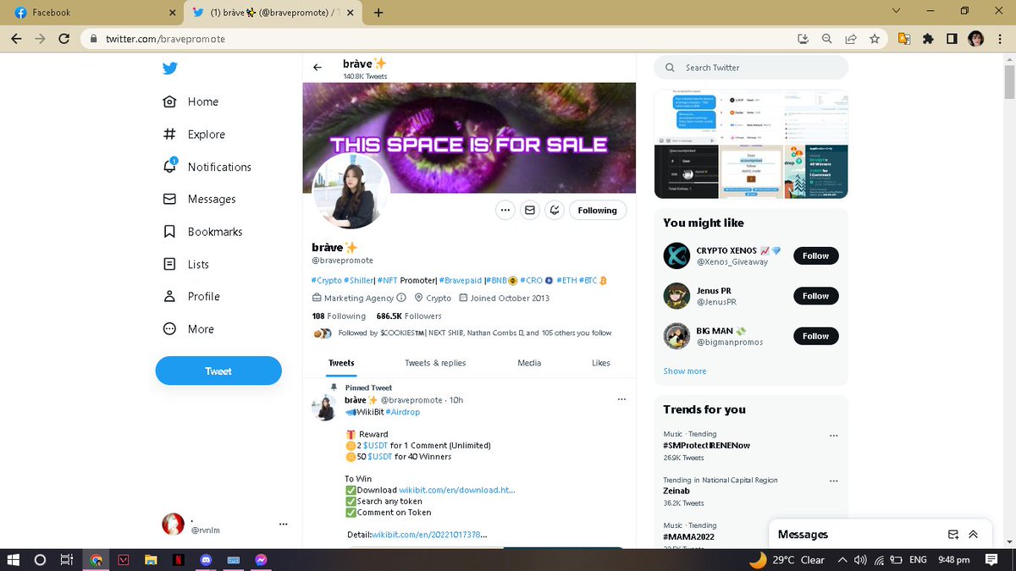Click the Search Twitter field
This screenshot has width=1016, height=571.
coord(751,68)
